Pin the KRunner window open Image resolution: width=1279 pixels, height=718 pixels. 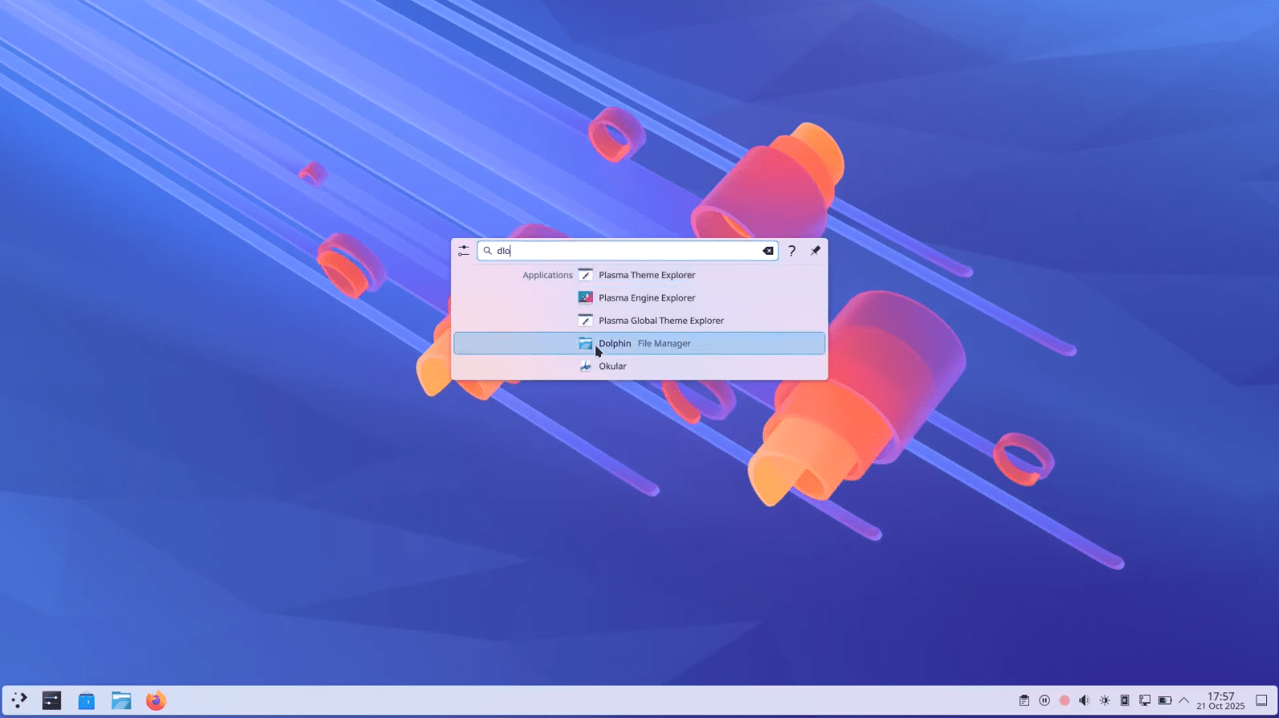point(815,251)
